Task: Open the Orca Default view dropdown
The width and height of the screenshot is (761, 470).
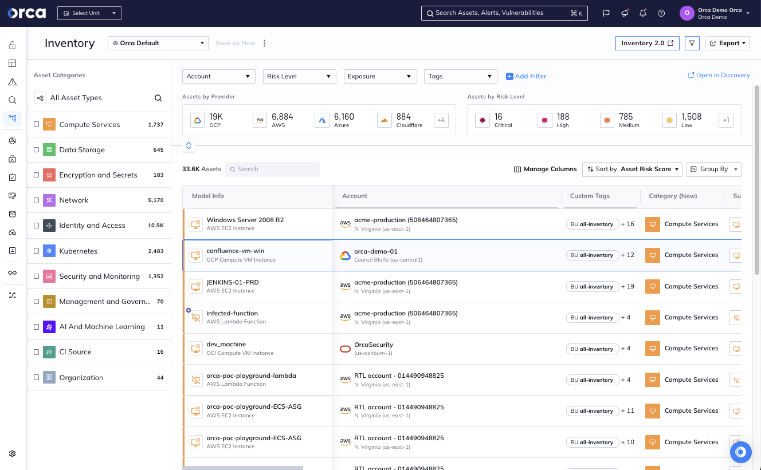Action: click(x=158, y=43)
